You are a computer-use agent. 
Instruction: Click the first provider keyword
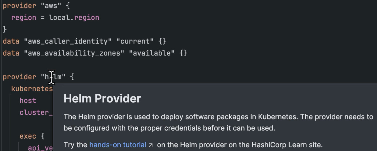tap(20, 6)
